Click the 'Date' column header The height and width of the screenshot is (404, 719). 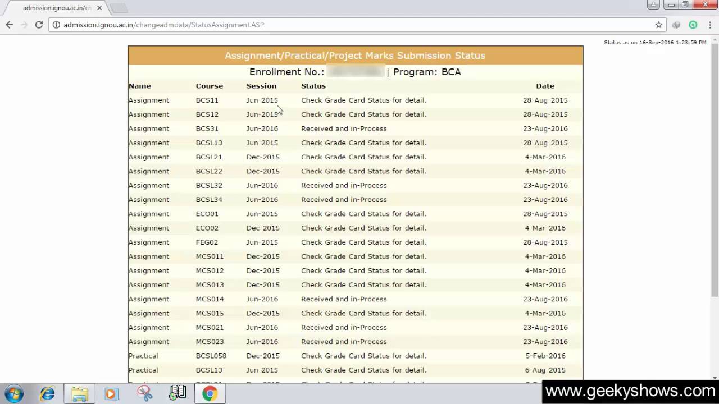[545, 86]
